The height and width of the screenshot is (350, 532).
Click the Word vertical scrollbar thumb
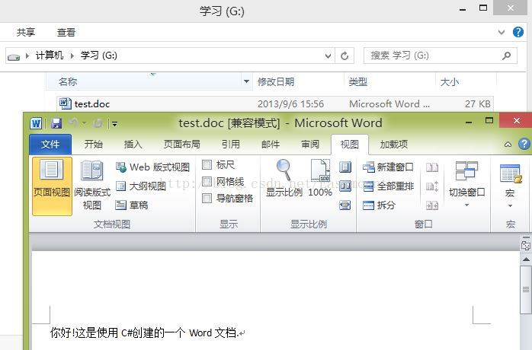526,290
